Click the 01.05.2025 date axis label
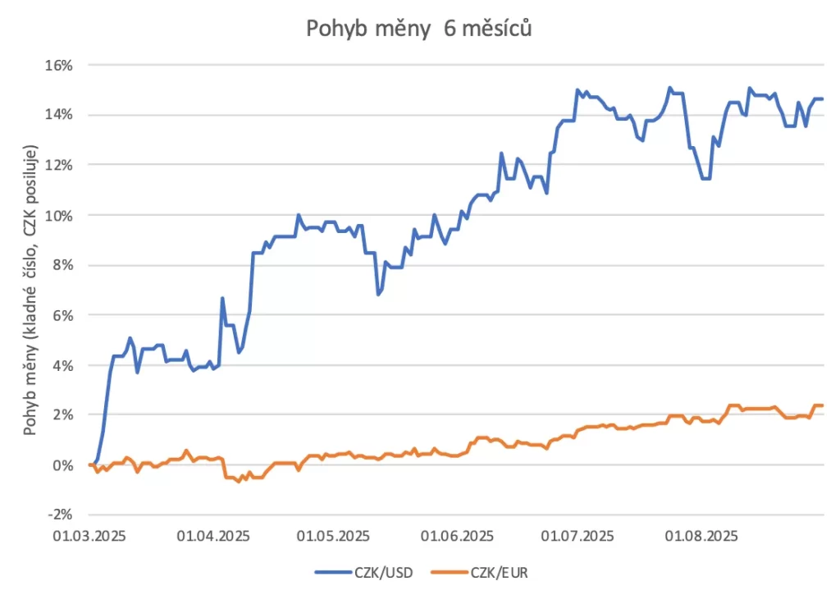The height and width of the screenshot is (595, 840). pos(333,536)
